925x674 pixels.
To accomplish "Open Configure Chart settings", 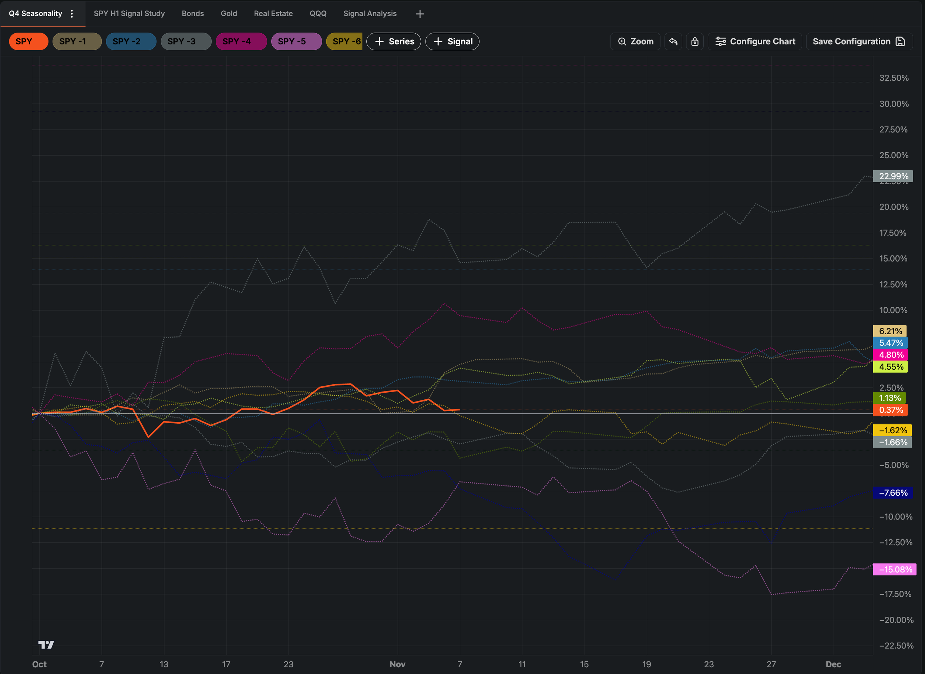I will 755,41.
